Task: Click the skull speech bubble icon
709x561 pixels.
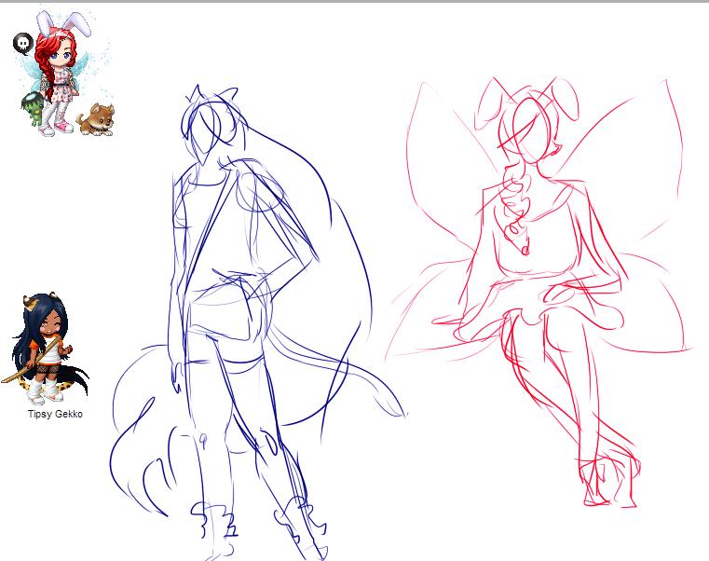Action: pyautogui.click(x=23, y=44)
